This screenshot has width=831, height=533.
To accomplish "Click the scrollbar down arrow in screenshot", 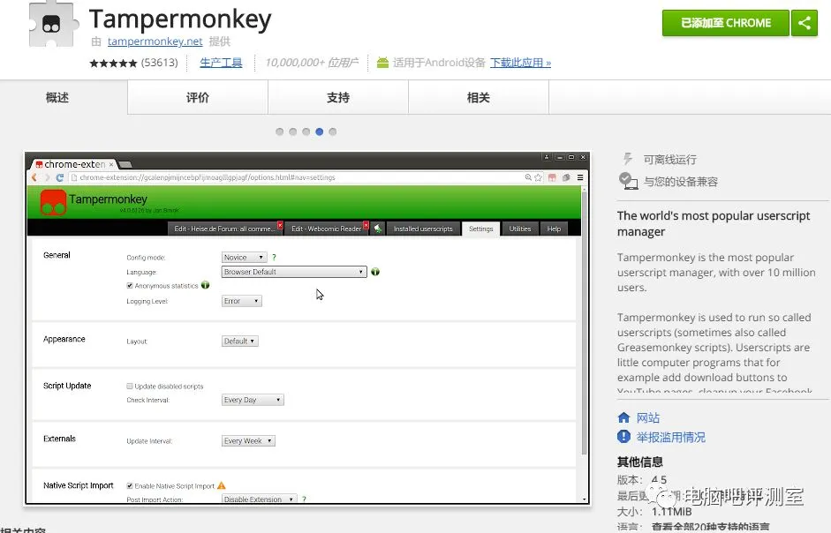I will pos(585,499).
